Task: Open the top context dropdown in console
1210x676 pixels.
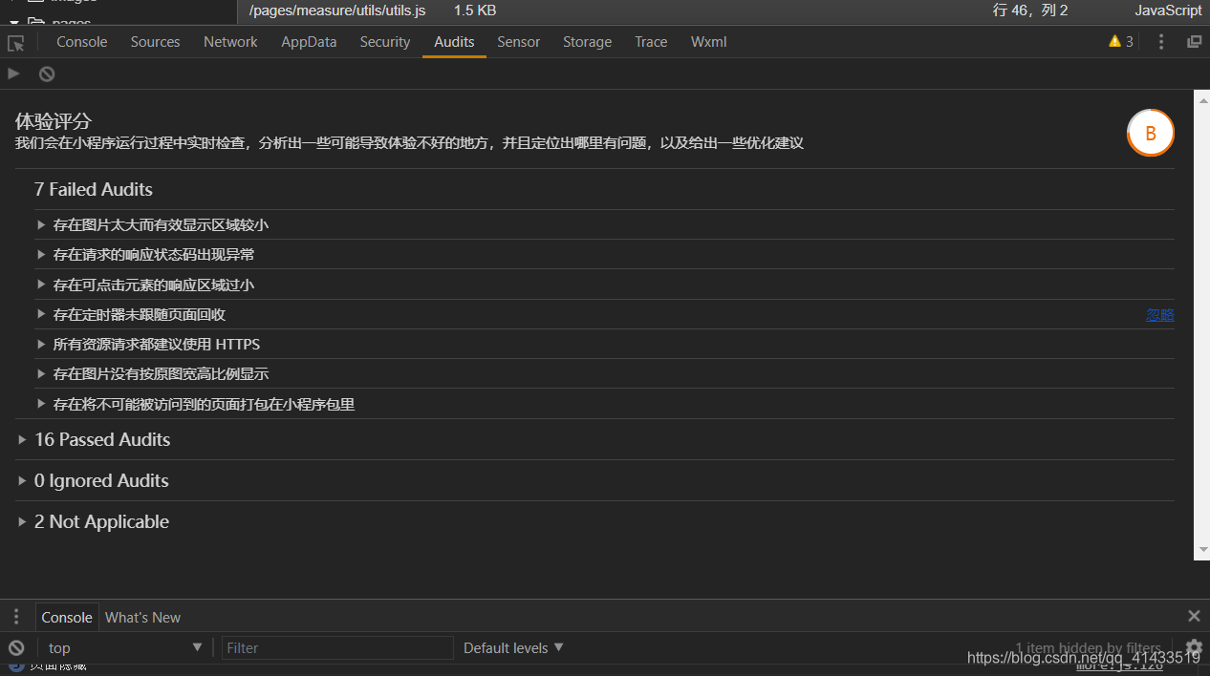Action: pos(123,647)
